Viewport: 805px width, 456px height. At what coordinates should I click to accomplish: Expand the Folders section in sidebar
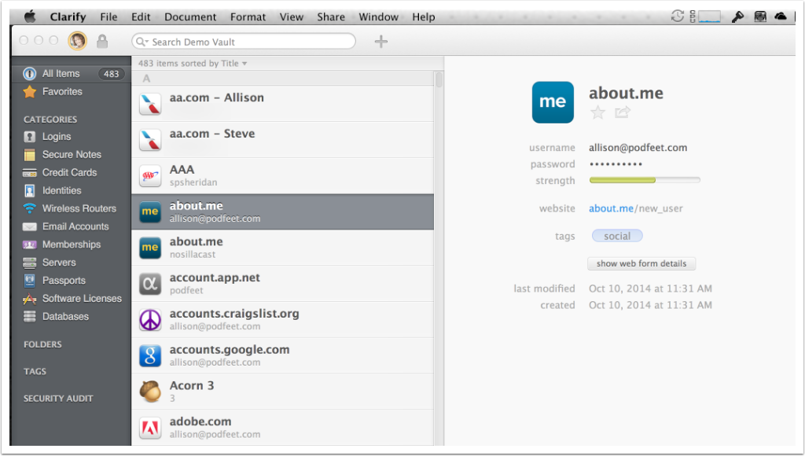pyautogui.click(x=42, y=344)
